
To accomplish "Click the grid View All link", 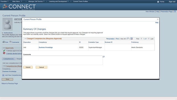I will [x=123, y=39].
